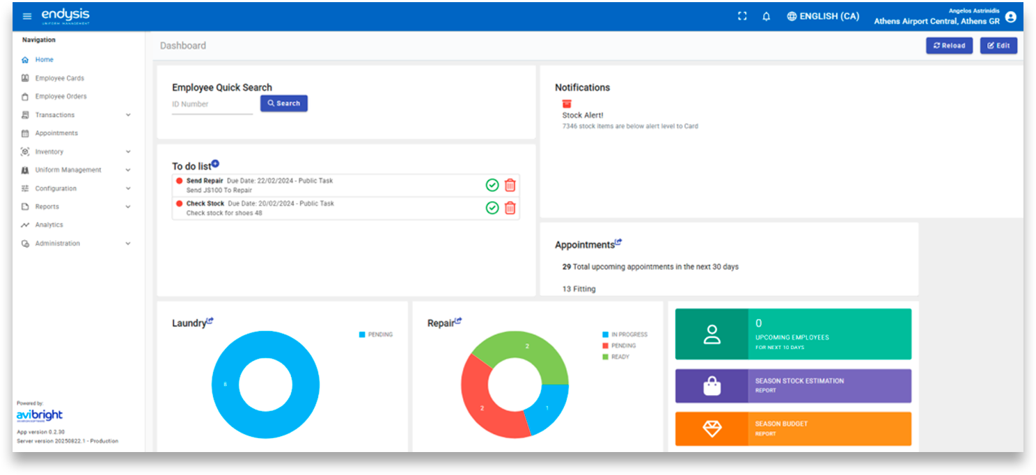Image resolution: width=1036 pixels, height=475 pixels.
Task: Delete the Send Repair task
Action: tap(510, 185)
